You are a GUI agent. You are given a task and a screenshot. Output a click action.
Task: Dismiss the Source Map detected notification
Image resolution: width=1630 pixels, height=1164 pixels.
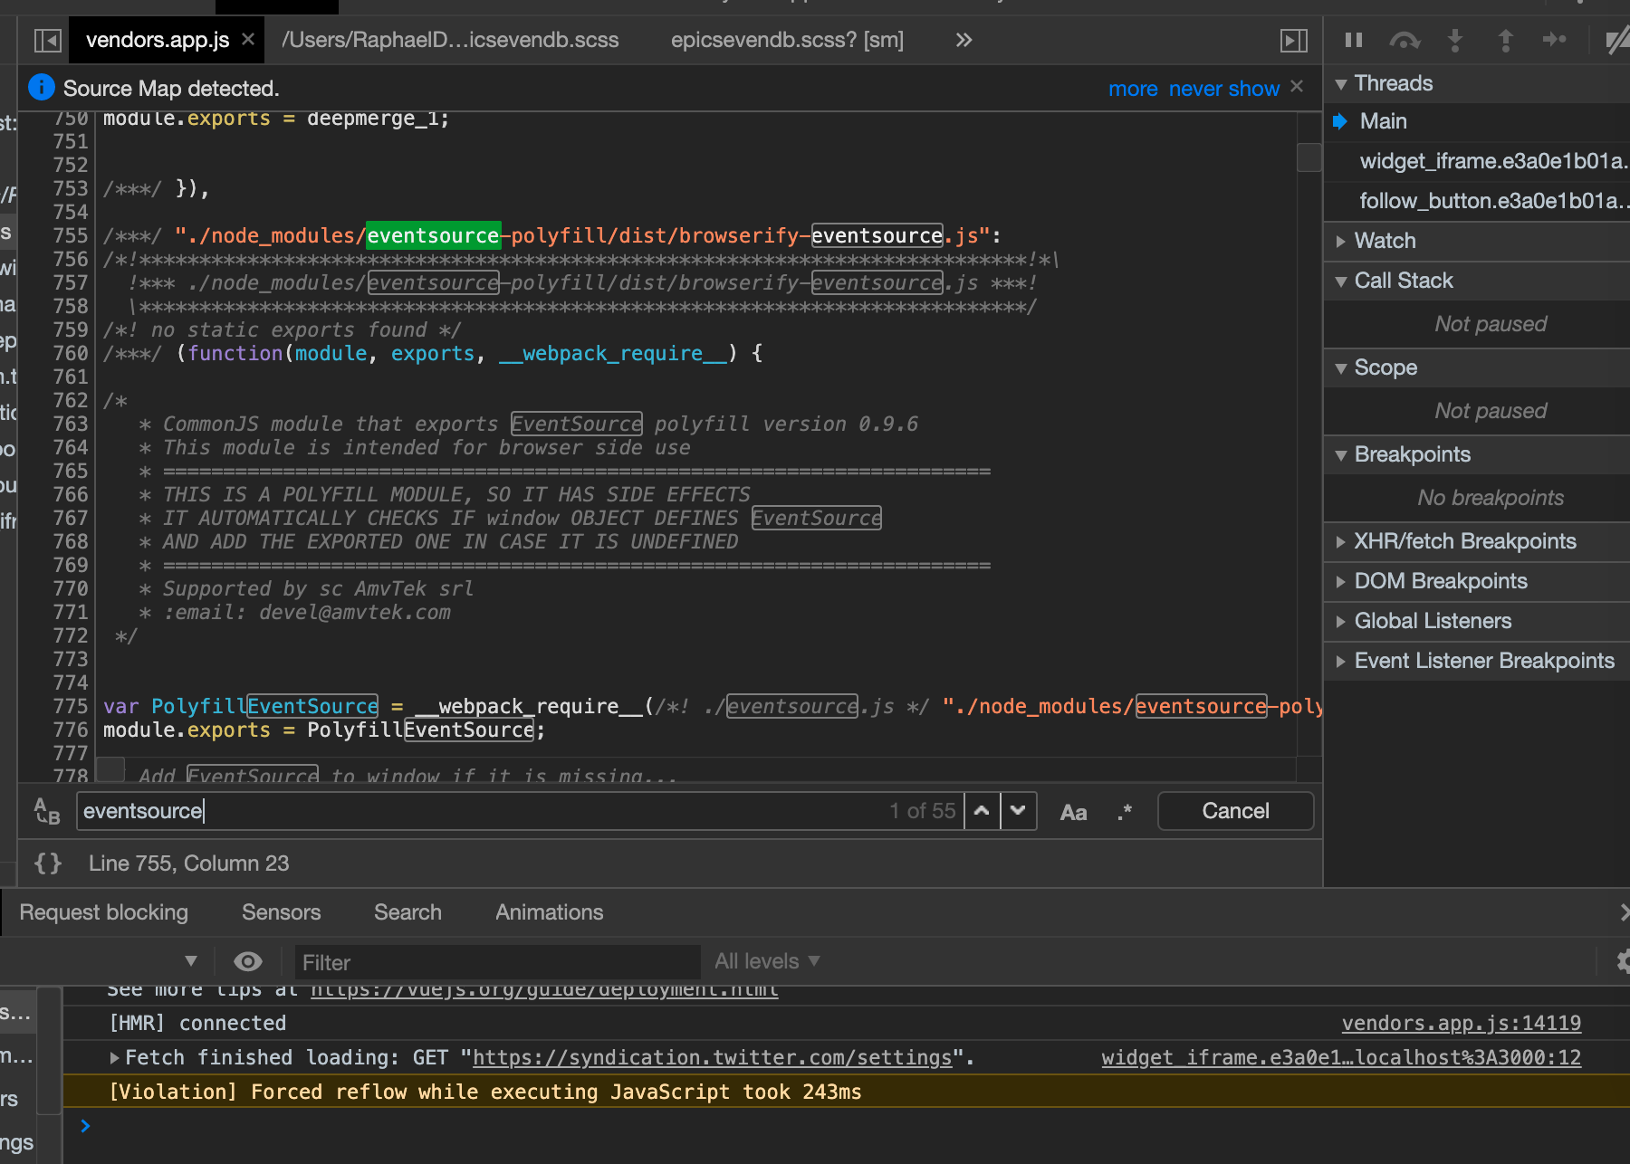click(1297, 87)
